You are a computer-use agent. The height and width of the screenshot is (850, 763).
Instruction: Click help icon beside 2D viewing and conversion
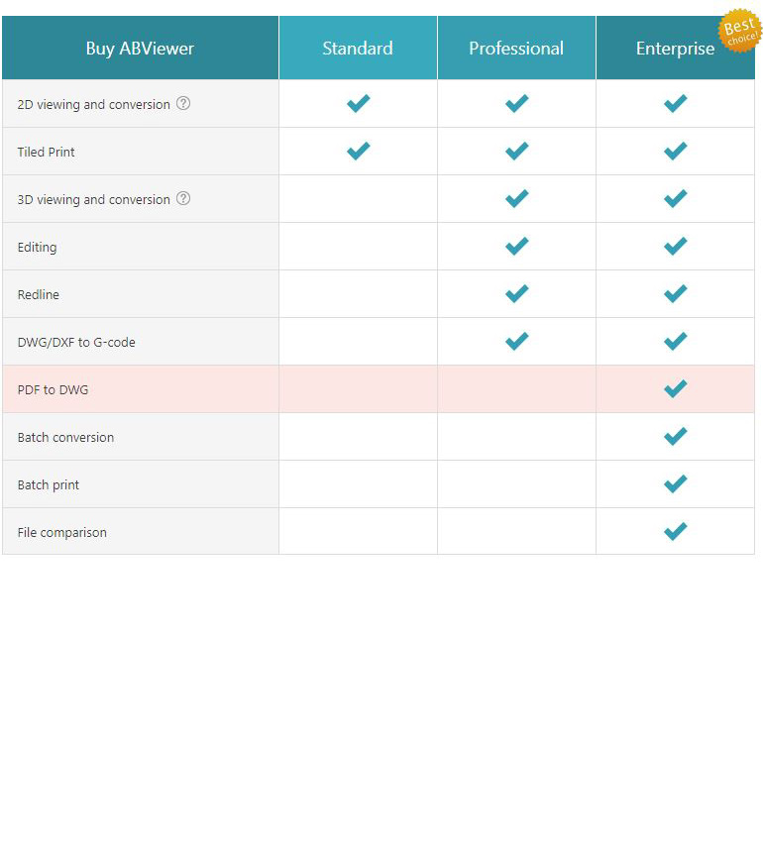183,103
